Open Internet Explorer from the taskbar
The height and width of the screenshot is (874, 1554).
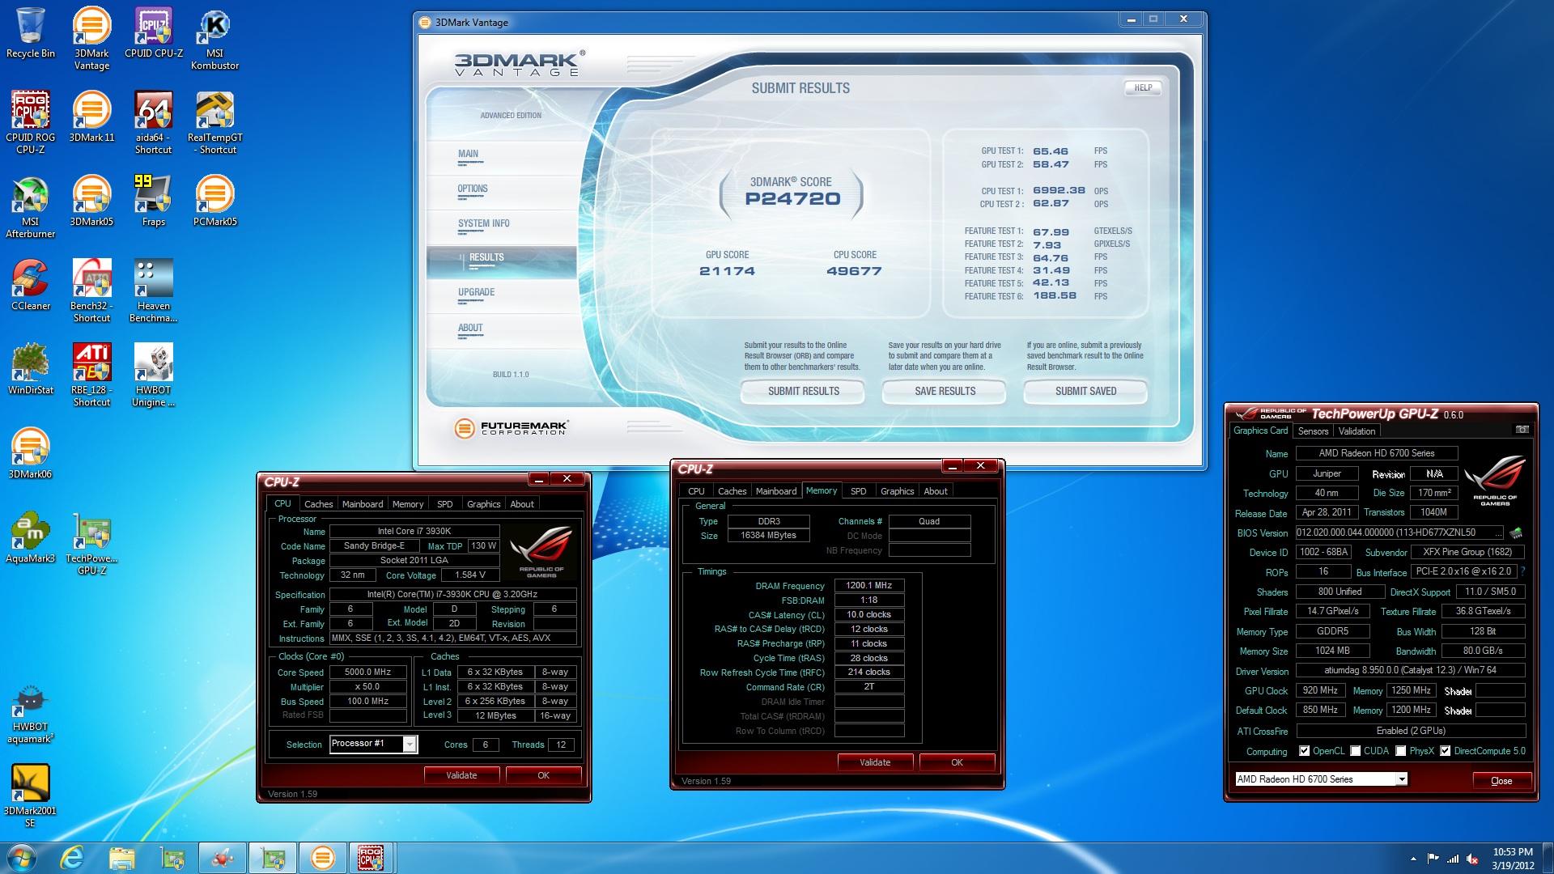click(72, 858)
